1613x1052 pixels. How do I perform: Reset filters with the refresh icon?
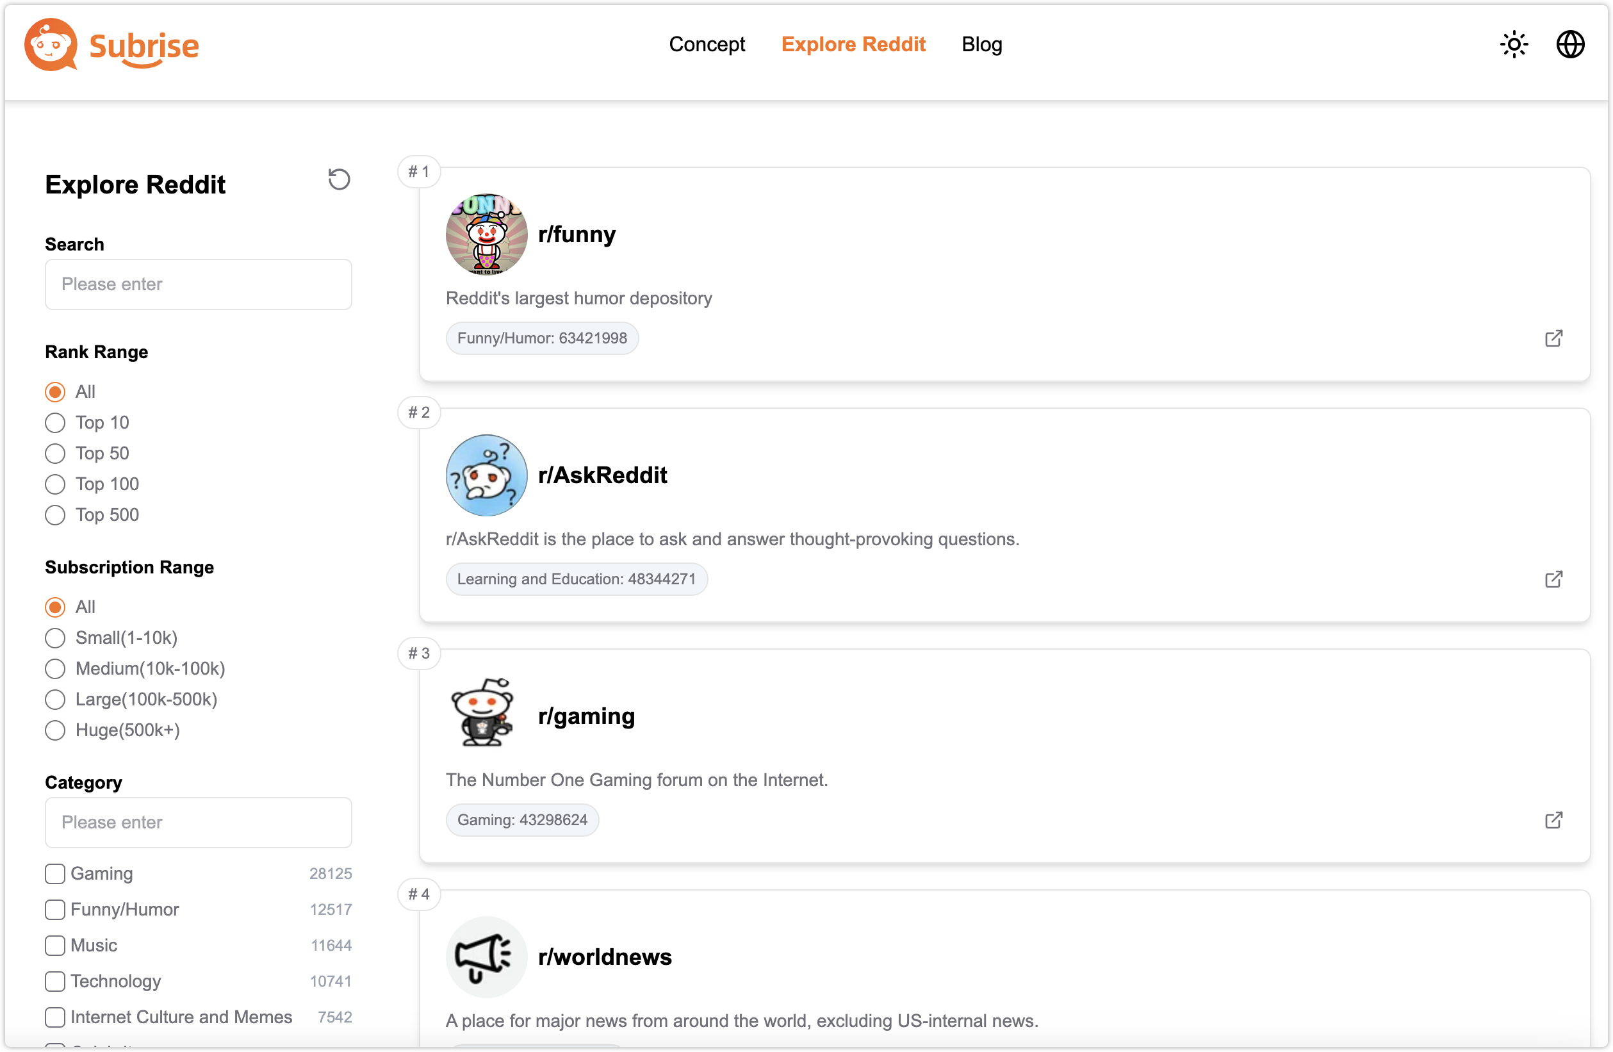339,179
